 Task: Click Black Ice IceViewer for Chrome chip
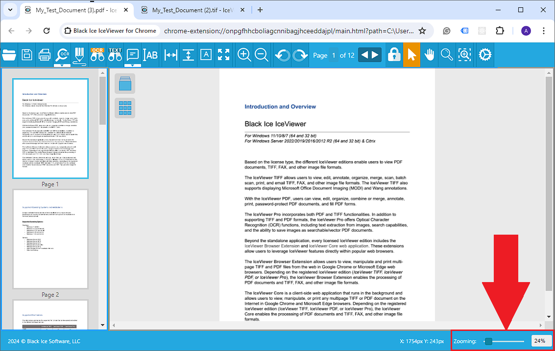(110, 31)
